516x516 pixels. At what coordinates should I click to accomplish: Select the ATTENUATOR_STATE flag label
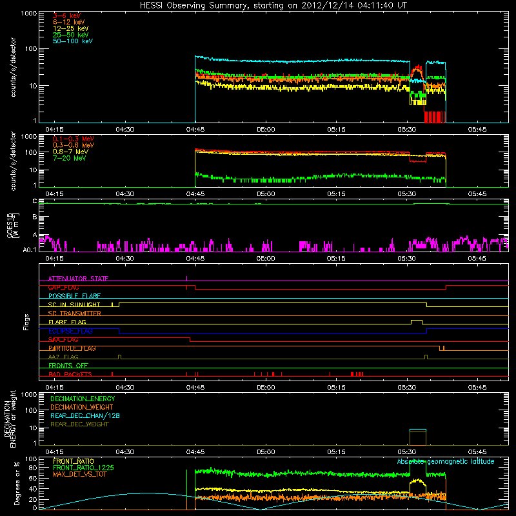pyautogui.click(x=78, y=279)
